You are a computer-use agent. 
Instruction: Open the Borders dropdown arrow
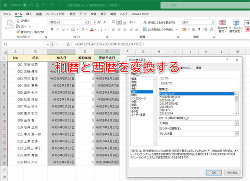pyautogui.click(x=77, y=30)
